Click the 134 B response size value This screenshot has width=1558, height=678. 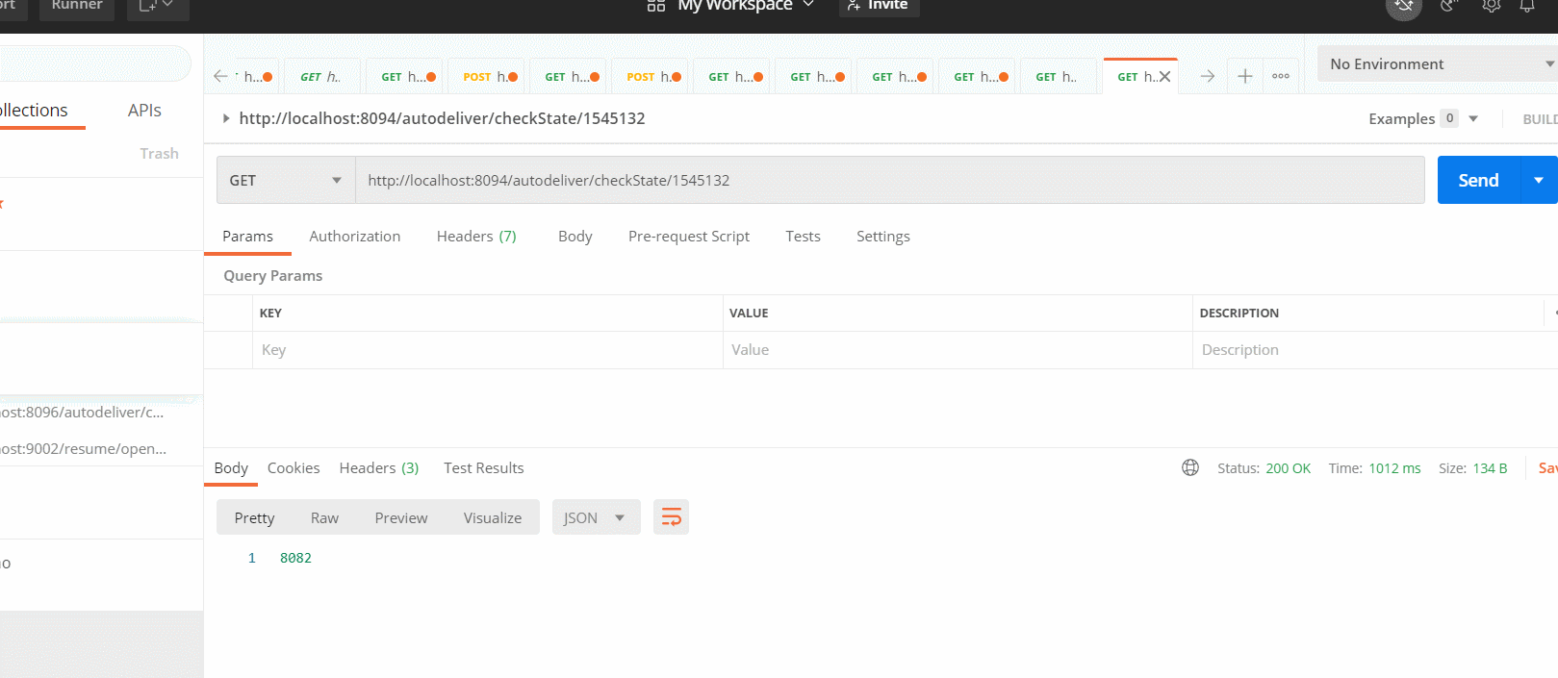click(x=1490, y=468)
